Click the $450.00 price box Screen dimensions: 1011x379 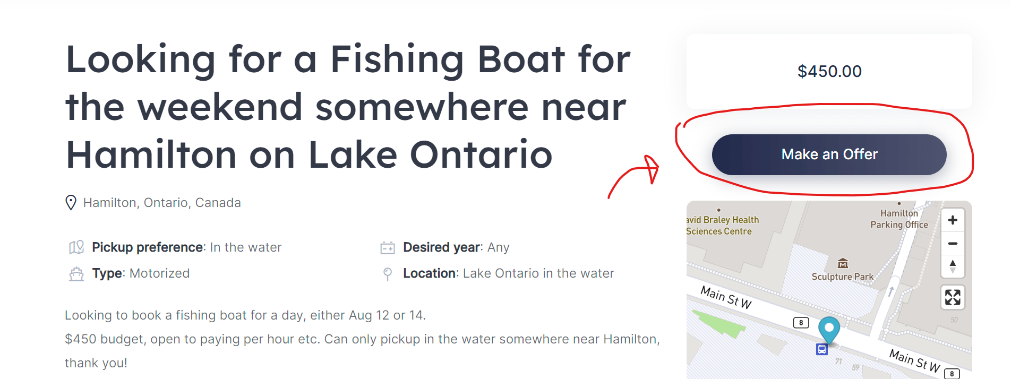click(x=829, y=71)
